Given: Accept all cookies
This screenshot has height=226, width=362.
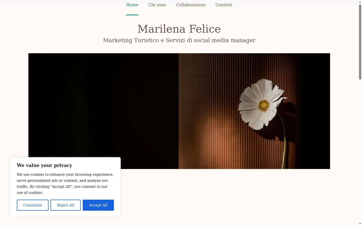Looking at the screenshot, I should click(x=98, y=205).
